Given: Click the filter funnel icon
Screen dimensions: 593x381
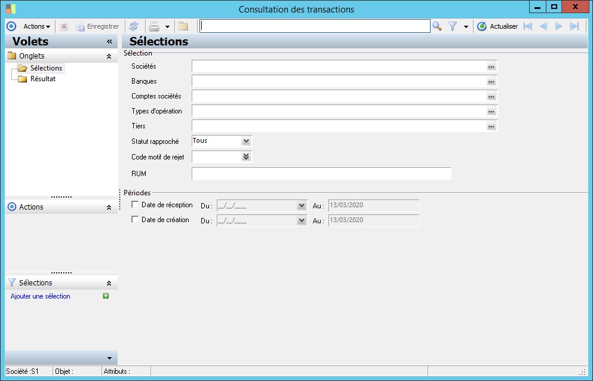Looking at the screenshot, I should pyautogui.click(x=453, y=26).
